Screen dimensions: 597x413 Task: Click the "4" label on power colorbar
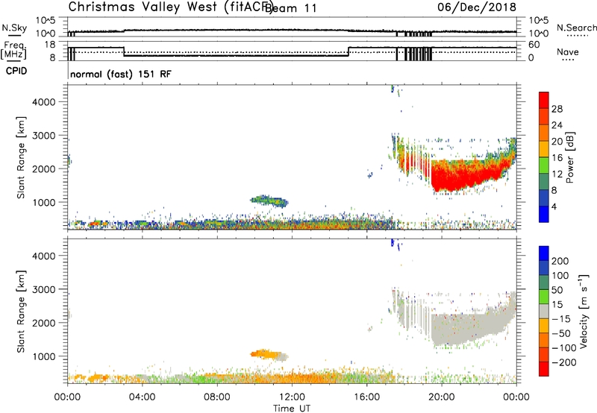[554, 206]
